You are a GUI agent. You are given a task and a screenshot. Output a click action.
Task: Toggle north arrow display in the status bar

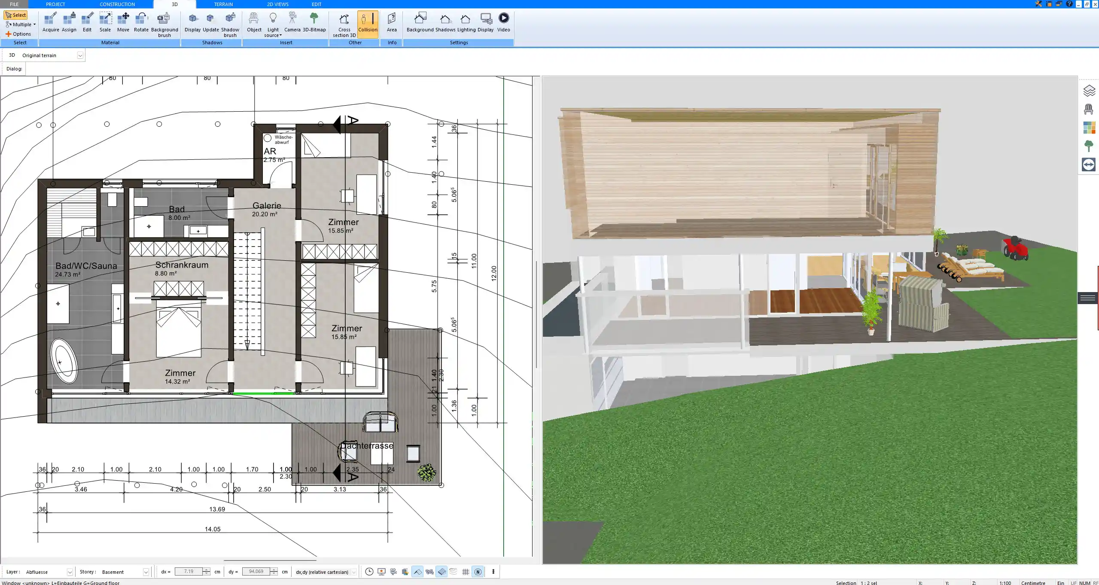478,572
